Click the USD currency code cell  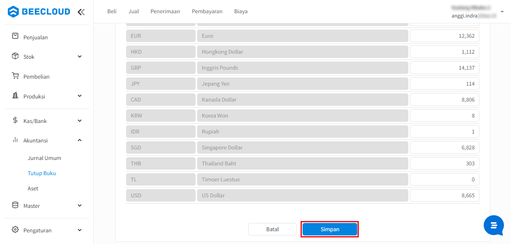(x=161, y=195)
